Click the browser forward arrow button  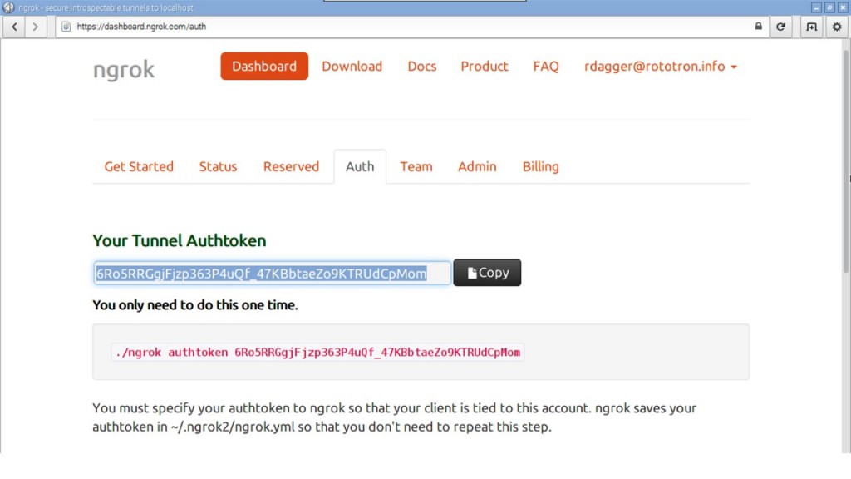35,27
